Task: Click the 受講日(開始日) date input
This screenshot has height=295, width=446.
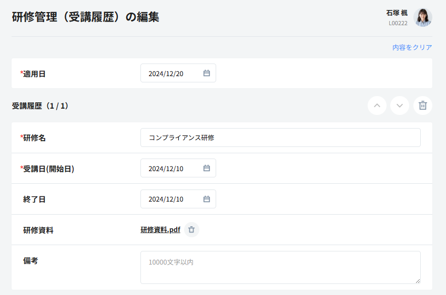Action: tap(168, 168)
